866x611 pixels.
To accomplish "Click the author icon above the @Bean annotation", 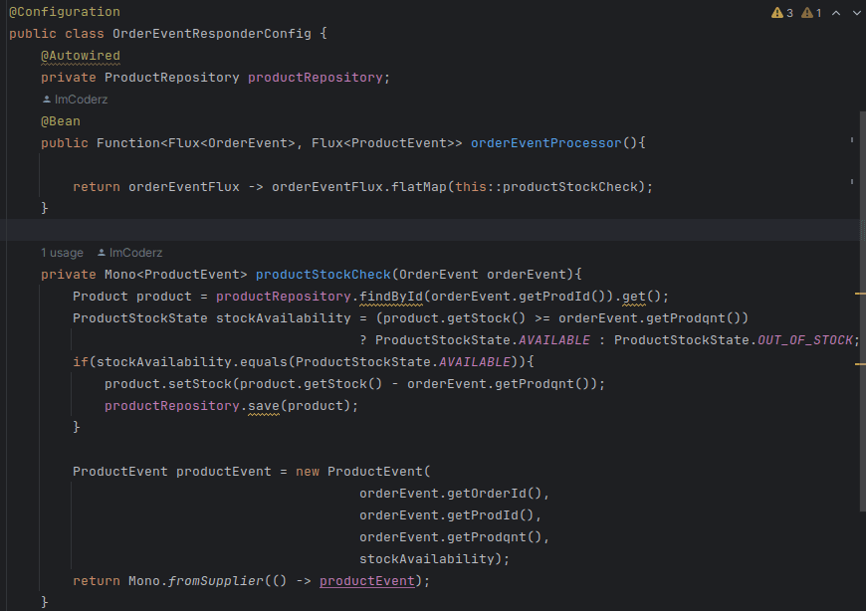I will (x=46, y=100).
